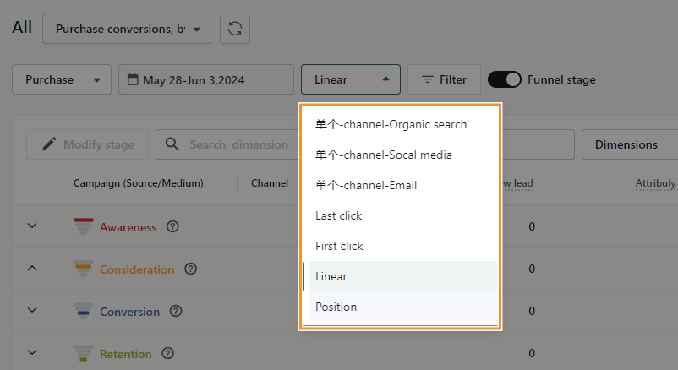Click the Conversion funnel icon
This screenshot has width=678, height=370.
(83, 311)
